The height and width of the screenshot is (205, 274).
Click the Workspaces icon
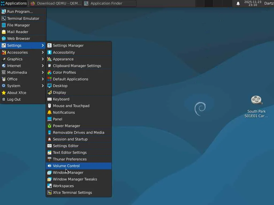[50, 186]
